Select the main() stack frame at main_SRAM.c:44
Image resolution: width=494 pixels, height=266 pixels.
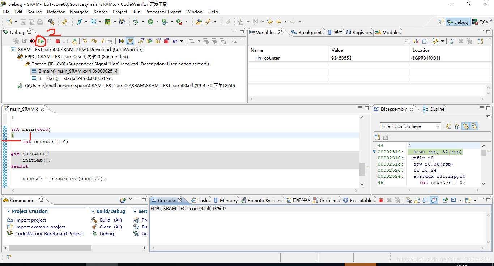(x=78, y=71)
